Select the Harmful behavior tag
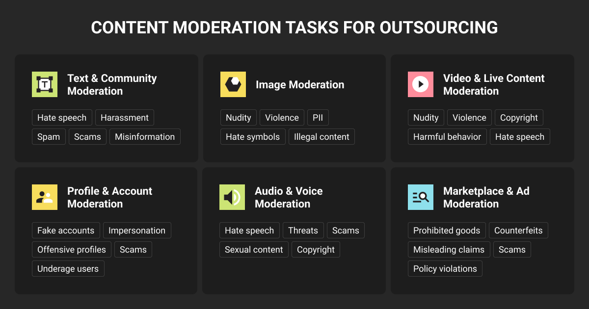Screen dimensions: 589x309 (x=447, y=137)
